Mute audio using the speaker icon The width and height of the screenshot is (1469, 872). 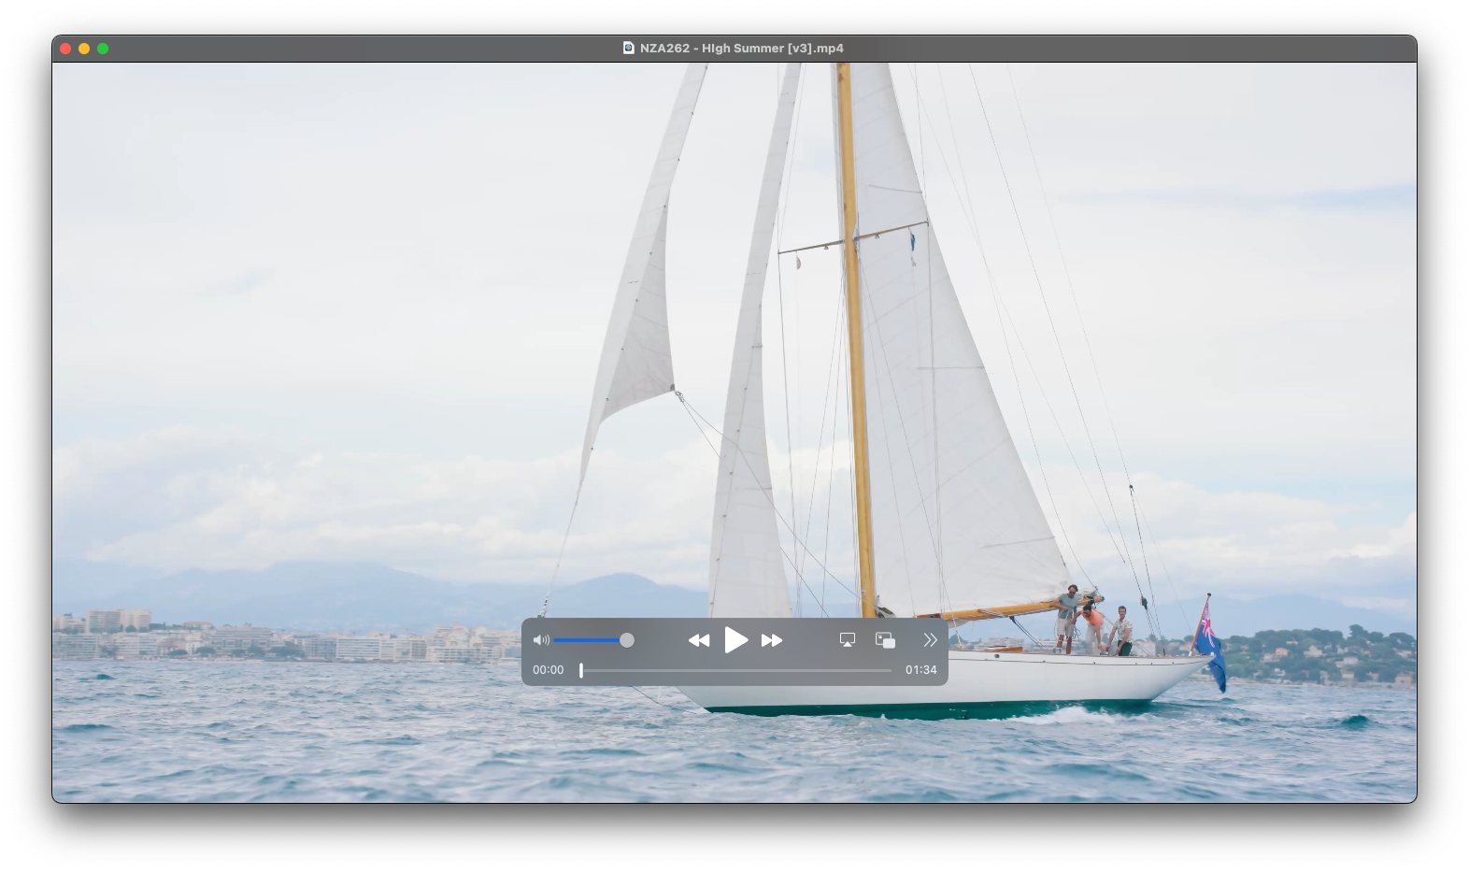click(540, 640)
